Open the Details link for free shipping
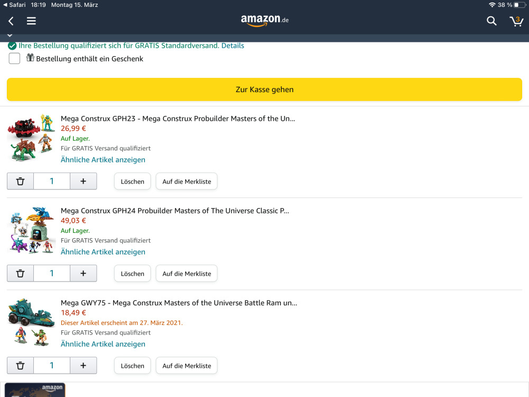Screen dimensions: 529x397 coord(232,46)
